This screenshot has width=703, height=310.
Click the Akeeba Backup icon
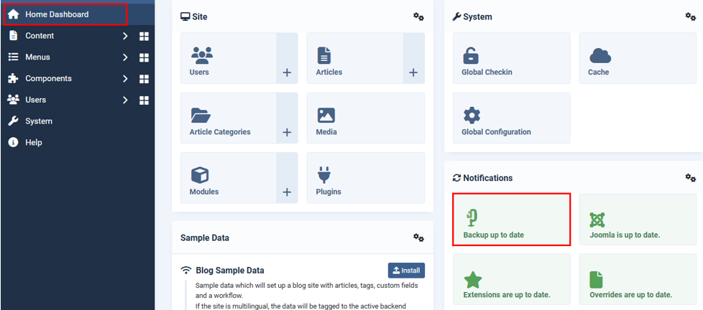[472, 218]
